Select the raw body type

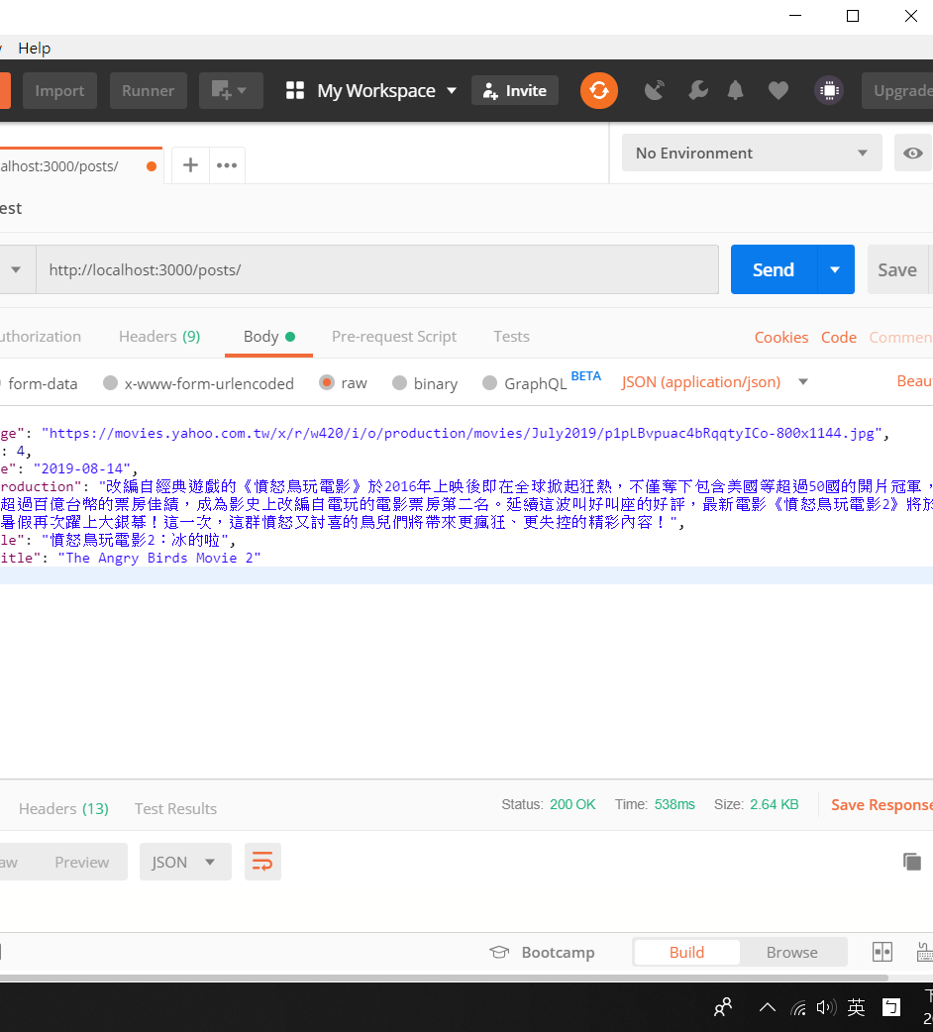343,383
